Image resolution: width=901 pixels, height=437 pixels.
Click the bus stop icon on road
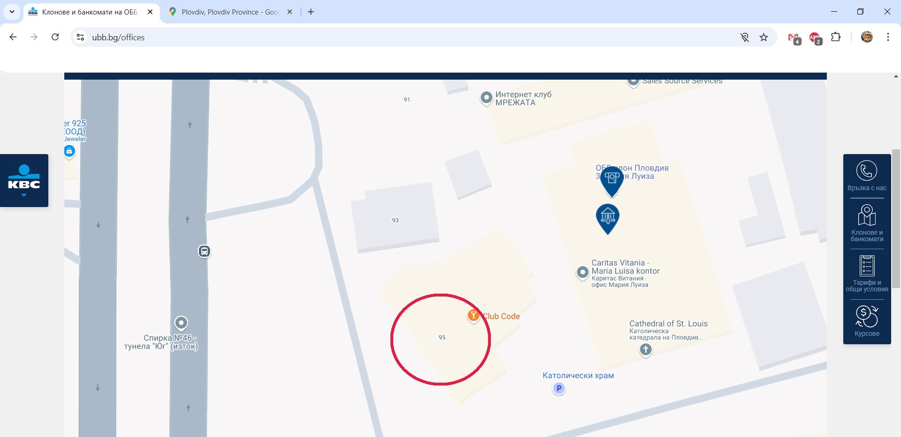(204, 252)
